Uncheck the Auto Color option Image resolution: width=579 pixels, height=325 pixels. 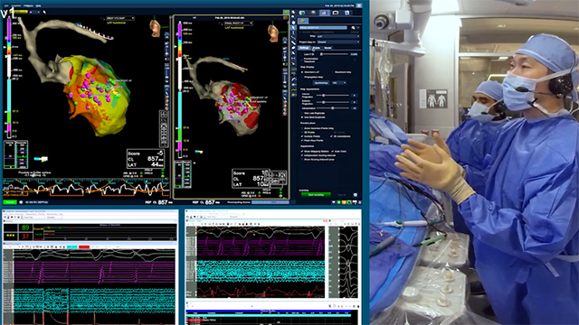333,152
